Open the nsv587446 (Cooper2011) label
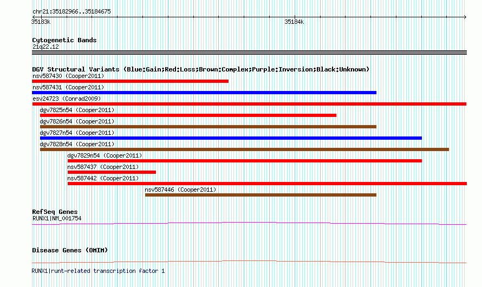The image size is (482, 287). [181, 190]
